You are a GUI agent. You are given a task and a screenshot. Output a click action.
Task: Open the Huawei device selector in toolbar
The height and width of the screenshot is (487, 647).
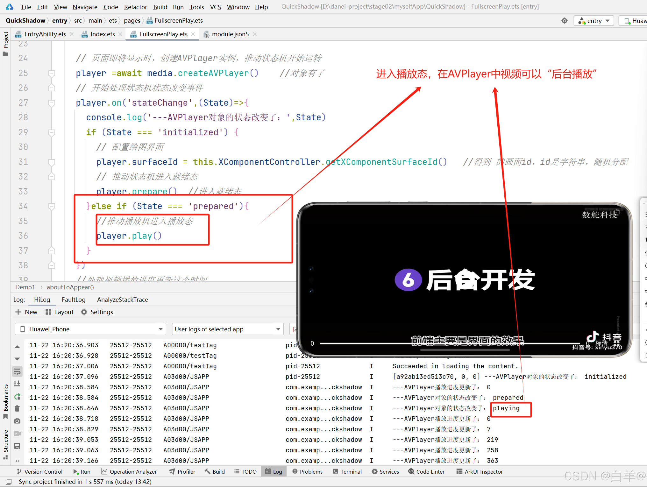tap(634, 21)
